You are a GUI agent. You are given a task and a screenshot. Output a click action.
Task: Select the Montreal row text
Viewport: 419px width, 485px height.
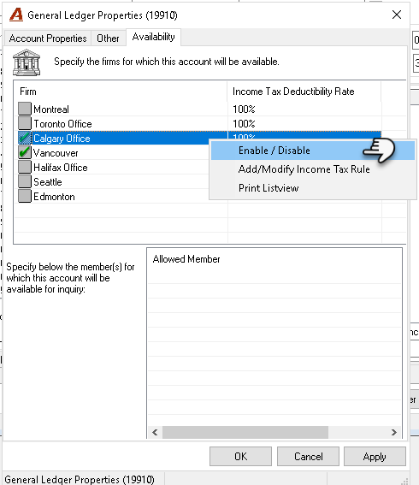coord(51,109)
